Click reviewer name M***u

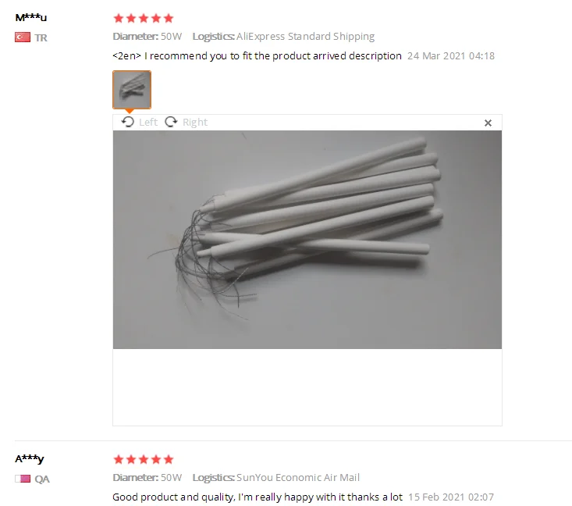pyautogui.click(x=31, y=17)
